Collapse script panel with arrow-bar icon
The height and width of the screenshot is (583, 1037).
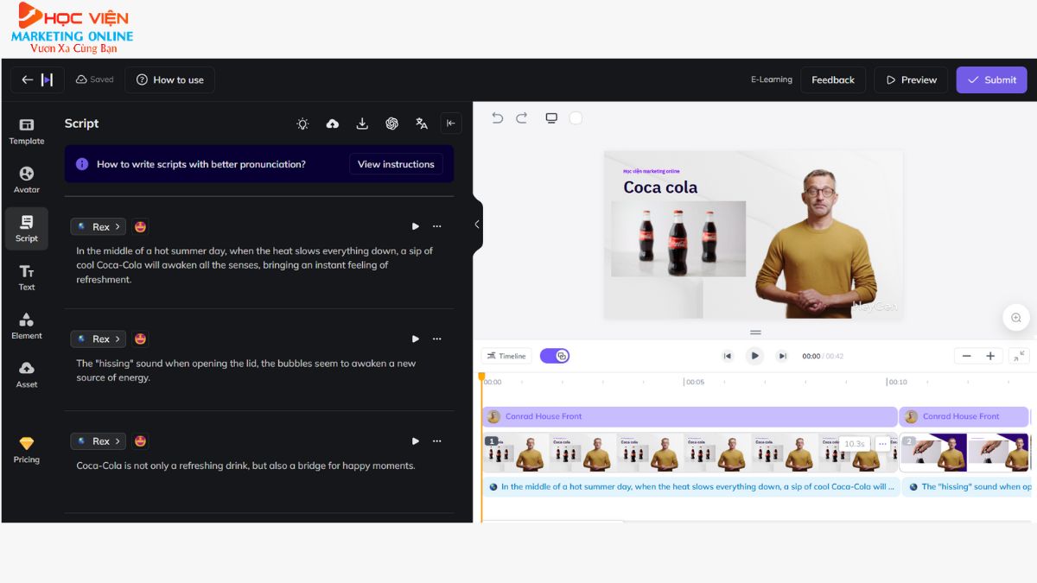pyautogui.click(x=450, y=124)
